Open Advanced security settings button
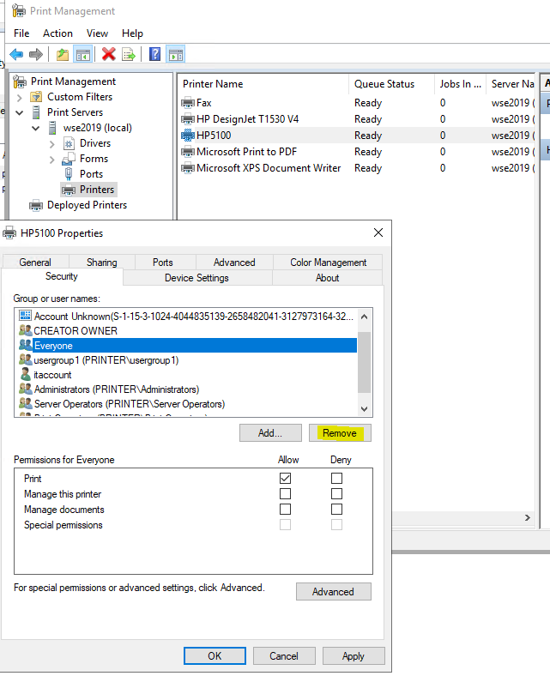550x676 pixels. point(333,592)
